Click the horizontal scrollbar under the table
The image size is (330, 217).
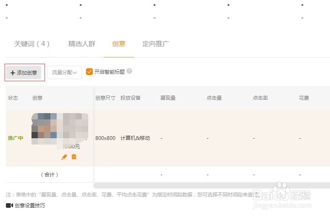[212, 186]
